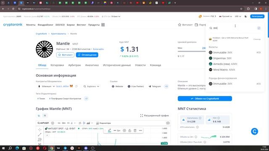Select 1h interval on chart
Image resolution: width=269 pixels, height=151 pixels.
[68, 123]
